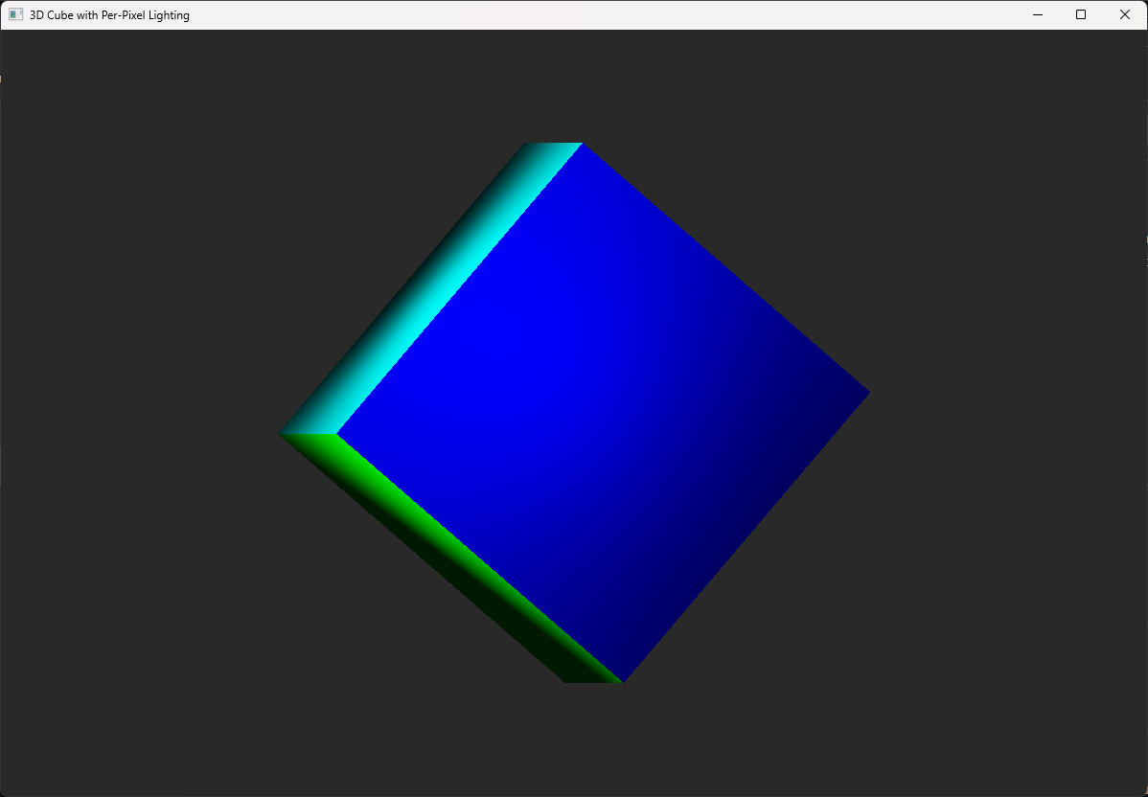Viewport: 1148px width, 797px height.
Task: Click the title text '3D Cube with Per-Pixel Lighting'
Action: 107,14
